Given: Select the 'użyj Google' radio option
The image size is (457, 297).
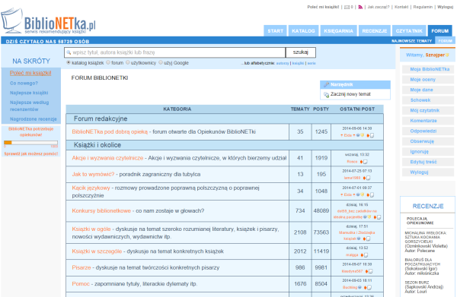Looking at the screenshot, I should [x=161, y=62].
